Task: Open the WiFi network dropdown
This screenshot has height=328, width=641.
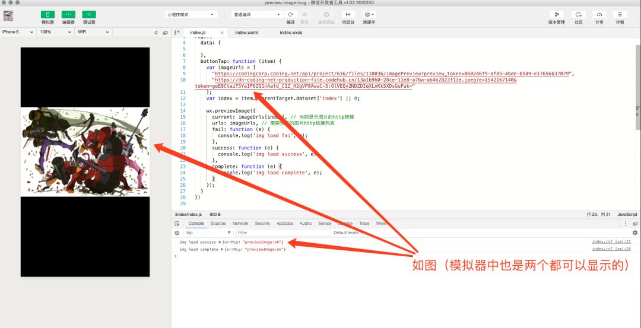Action: click(93, 32)
